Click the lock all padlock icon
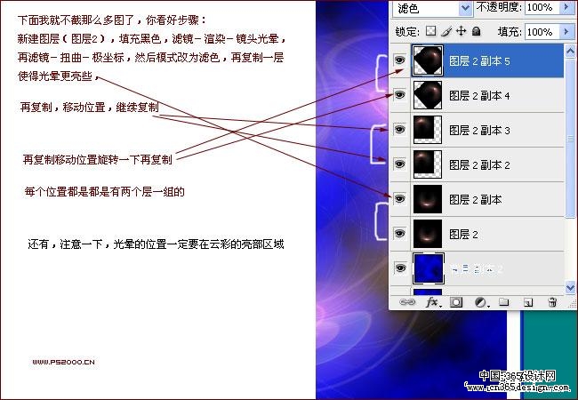Image resolution: width=578 pixels, height=400 pixels. (x=477, y=31)
